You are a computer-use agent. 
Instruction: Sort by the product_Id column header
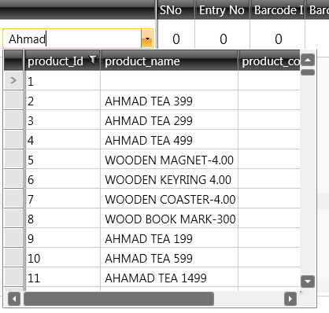tap(63, 61)
